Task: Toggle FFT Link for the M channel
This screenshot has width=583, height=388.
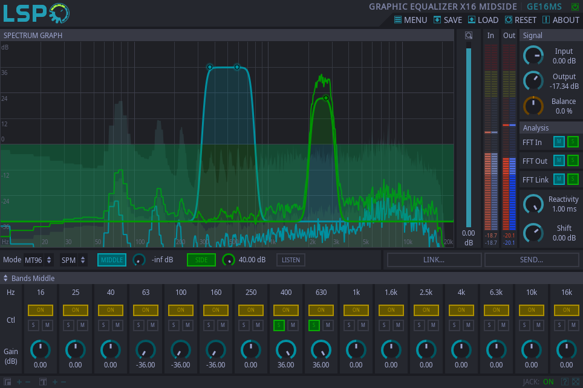Action: 559,179
